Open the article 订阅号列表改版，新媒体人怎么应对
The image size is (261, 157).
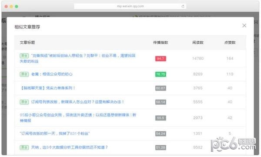(x=77, y=102)
